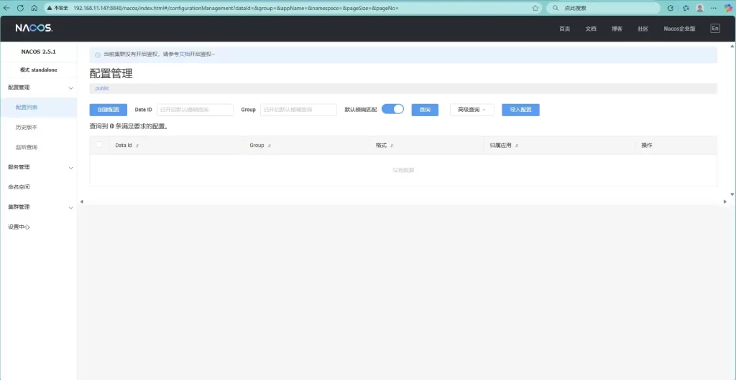Image resolution: width=736 pixels, height=380 pixels.
Task: Sort the table by 归属应用 column
Action: 517,146
